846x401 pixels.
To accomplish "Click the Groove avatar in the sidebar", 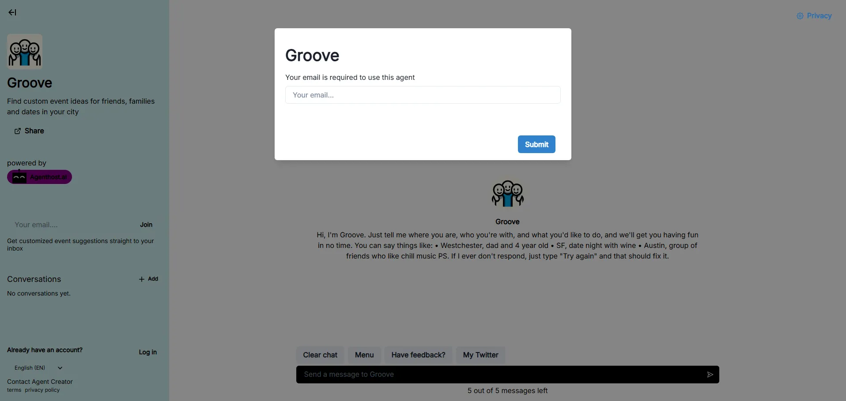I will (x=25, y=52).
